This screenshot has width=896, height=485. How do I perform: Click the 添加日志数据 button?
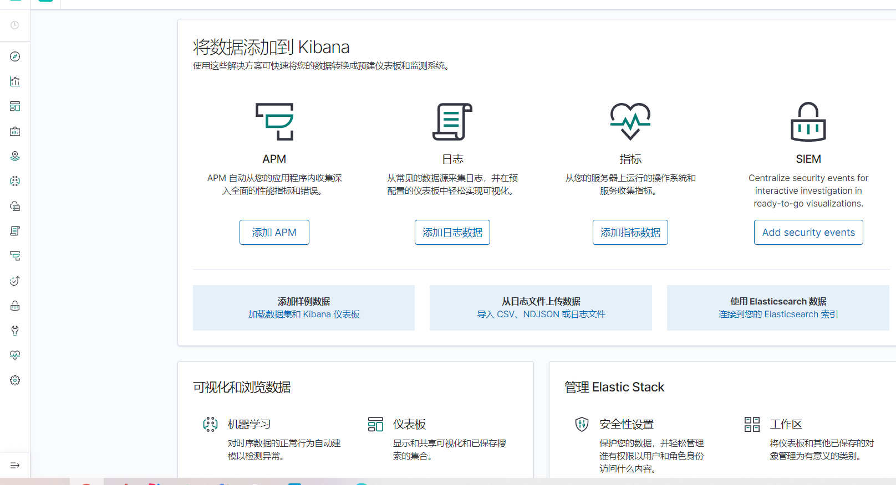point(452,233)
